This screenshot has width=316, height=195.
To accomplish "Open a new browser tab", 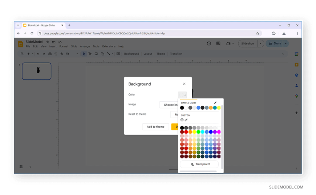I will coord(69,25).
